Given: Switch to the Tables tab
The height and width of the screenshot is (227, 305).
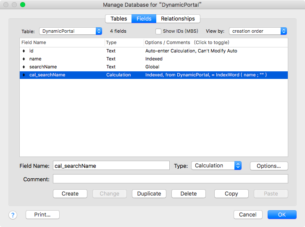Looking at the screenshot, I should (x=118, y=18).
